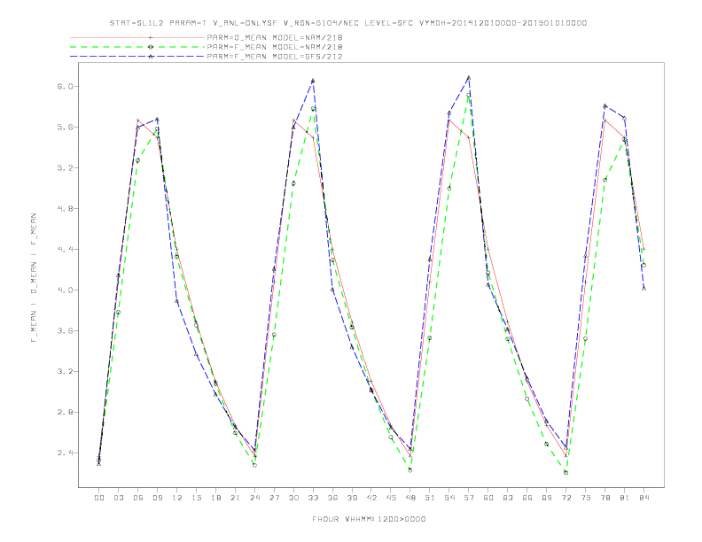Image resolution: width=702 pixels, height=542 pixels.
Task: Click green NAM circle marker at hour 54
Action: point(449,189)
